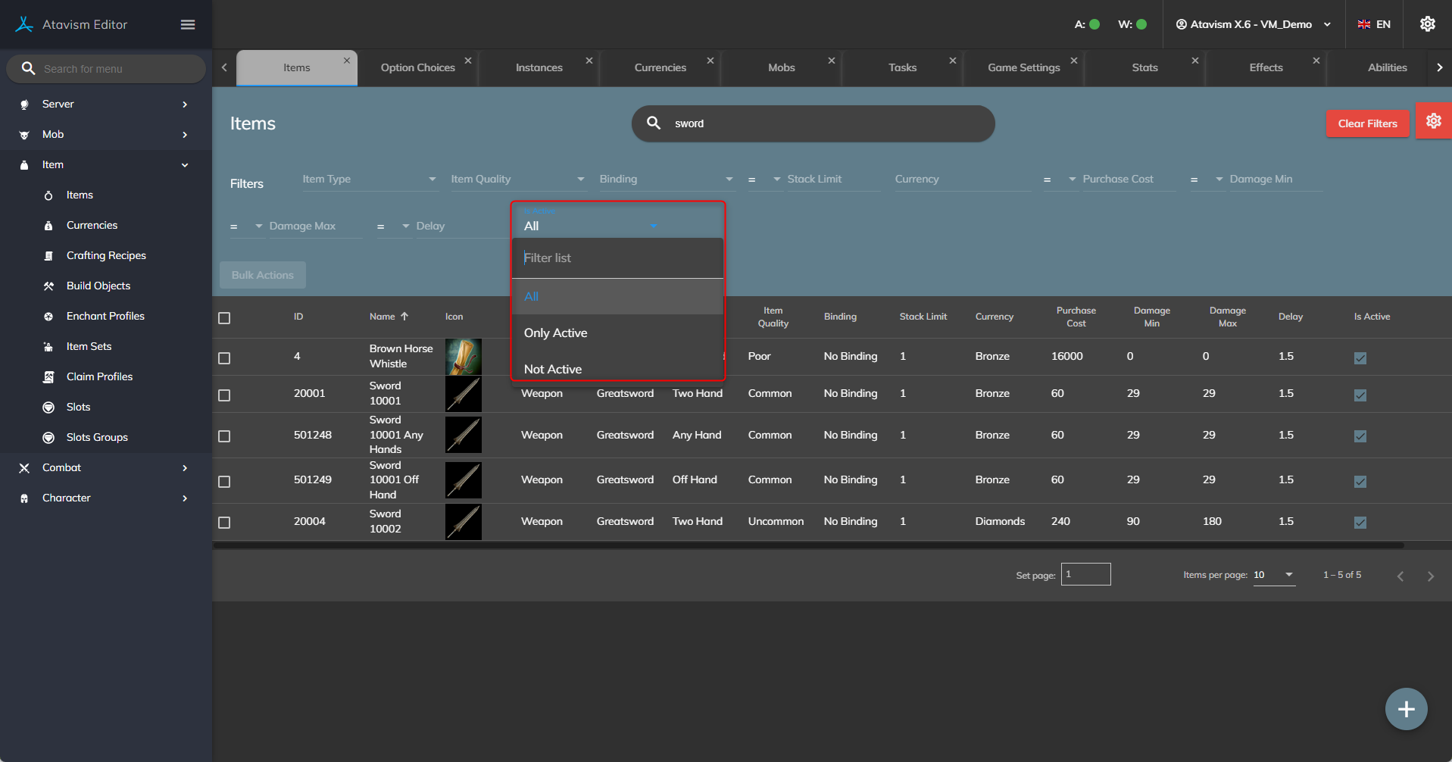Open the Item Type filter dropdown

pyautogui.click(x=369, y=180)
